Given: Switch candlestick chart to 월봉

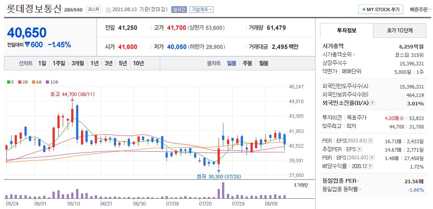Looking at the screenshot, I should click(264, 63).
